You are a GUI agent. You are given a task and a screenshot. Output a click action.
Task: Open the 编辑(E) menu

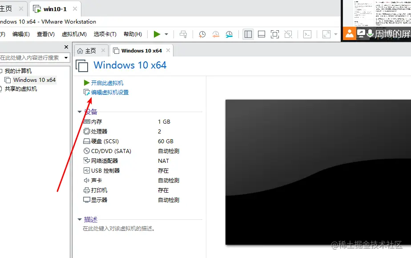pos(21,34)
